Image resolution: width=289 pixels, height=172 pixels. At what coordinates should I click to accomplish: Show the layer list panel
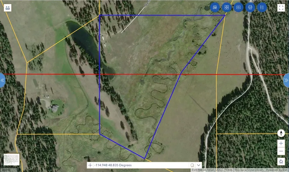(262, 7)
